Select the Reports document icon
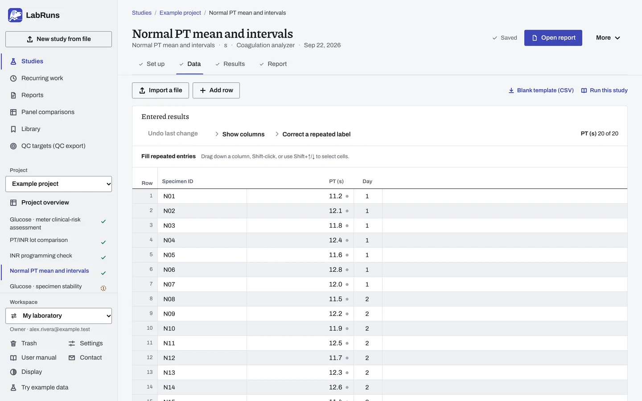Image resolution: width=642 pixels, height=401 pixels. coord(13,95)
